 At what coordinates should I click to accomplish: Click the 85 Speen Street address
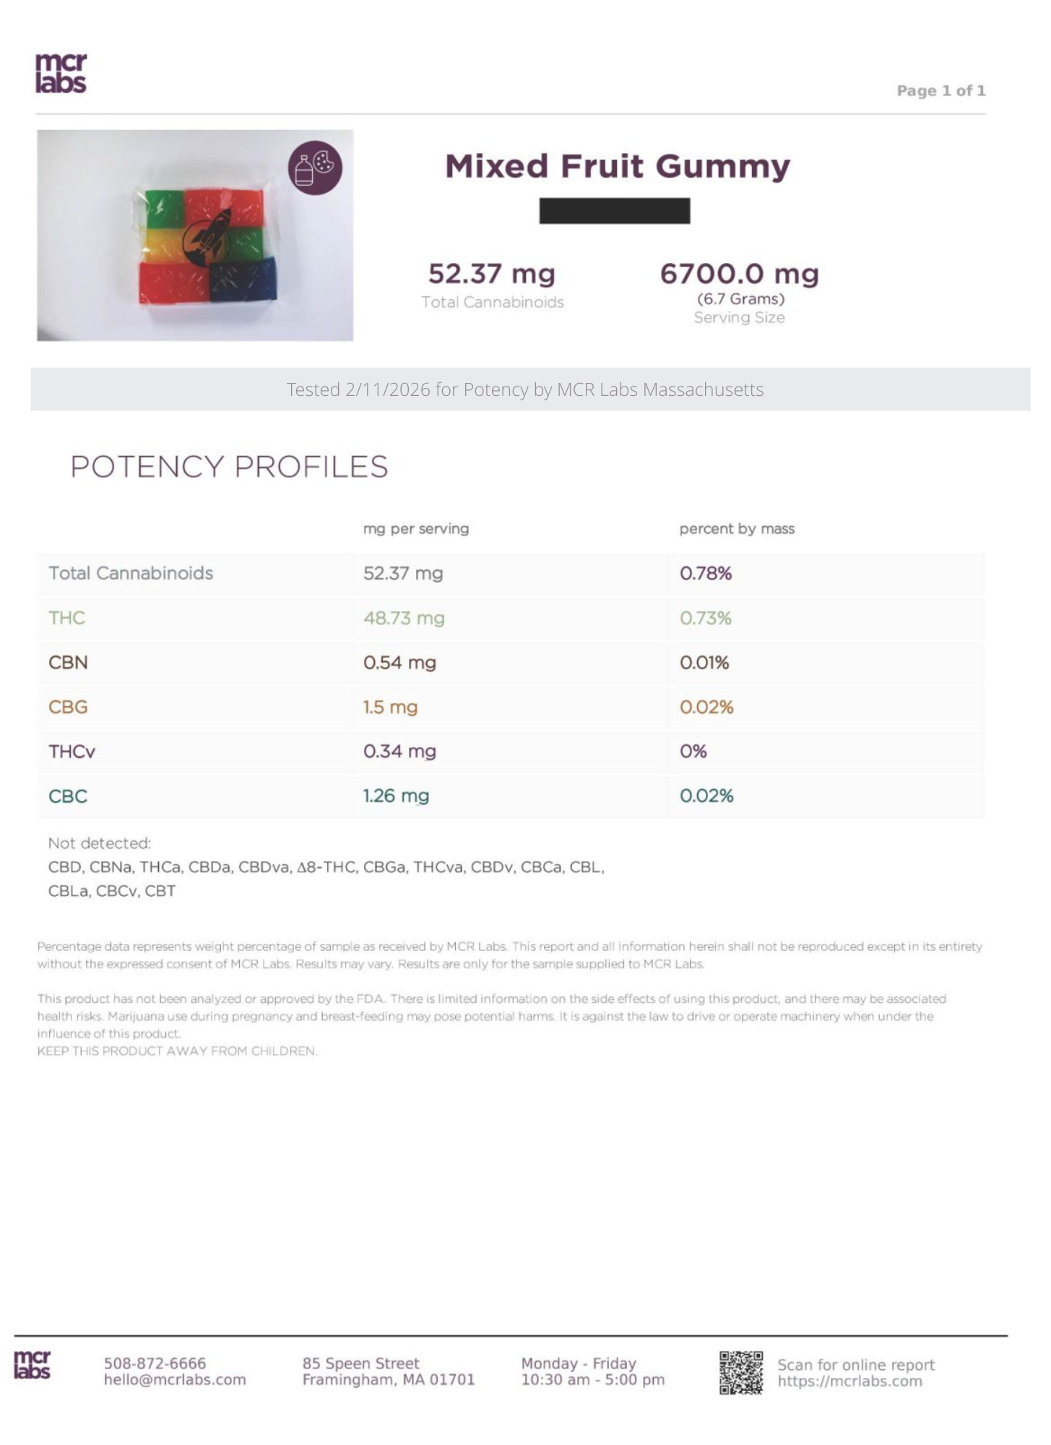tap(360, 1363)
